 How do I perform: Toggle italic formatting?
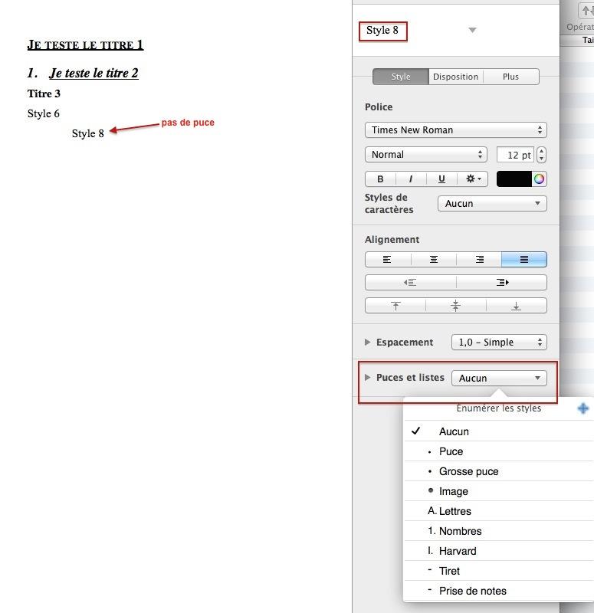411,179
